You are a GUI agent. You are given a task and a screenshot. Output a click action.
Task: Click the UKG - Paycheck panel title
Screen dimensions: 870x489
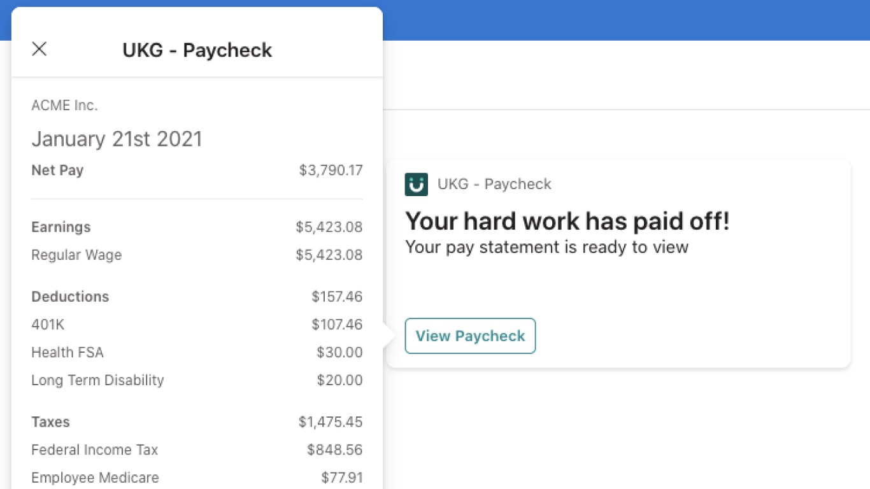pyautogui.click(x=197, y=50)
